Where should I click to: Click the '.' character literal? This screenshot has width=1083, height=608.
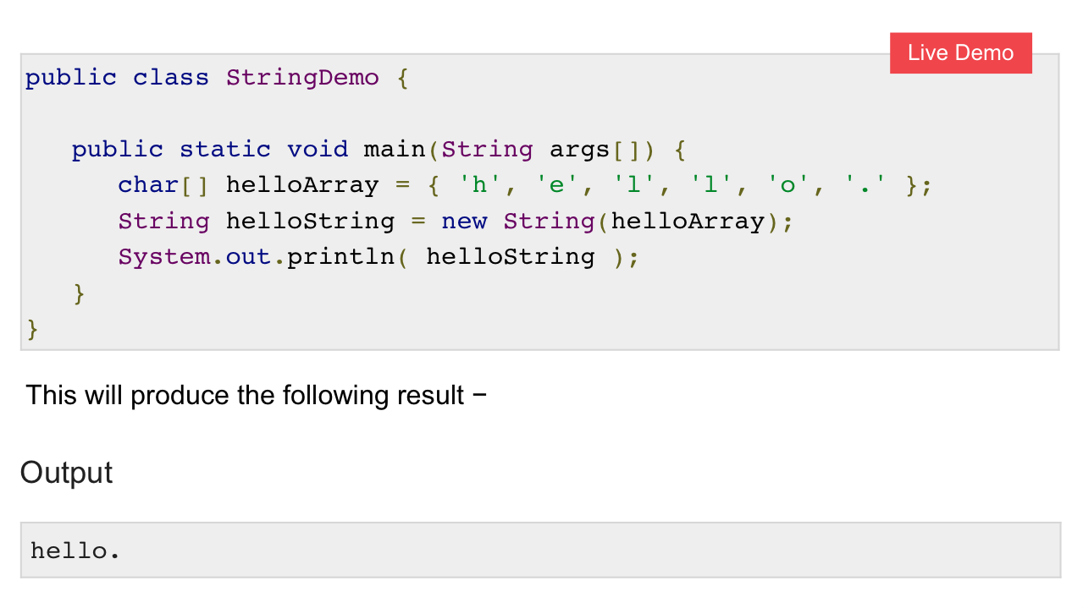[865, 185]
